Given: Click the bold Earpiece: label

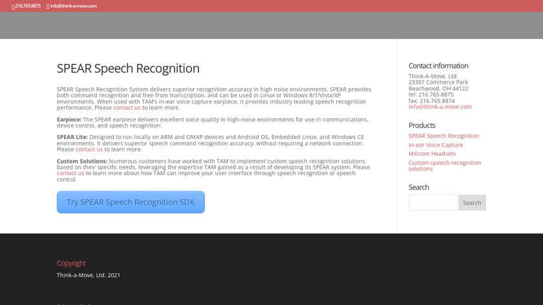Looking at the screenshot, I should pyautogui.click(x=69, y=120).
